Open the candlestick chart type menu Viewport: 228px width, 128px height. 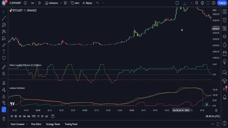[40, 3]
